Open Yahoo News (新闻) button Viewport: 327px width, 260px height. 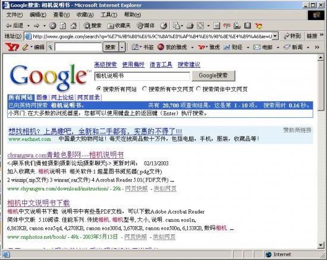click(293, 48)
